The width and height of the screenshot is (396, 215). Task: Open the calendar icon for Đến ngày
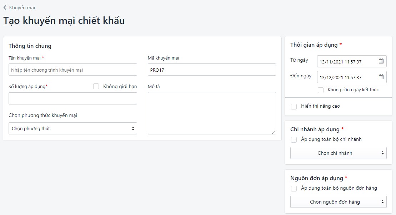pyautogui.click(x=381, y=77)
